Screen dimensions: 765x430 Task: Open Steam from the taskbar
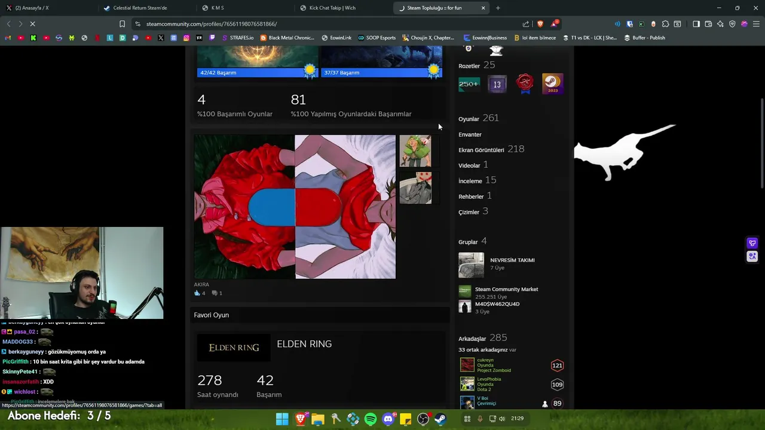click(440, 419)
